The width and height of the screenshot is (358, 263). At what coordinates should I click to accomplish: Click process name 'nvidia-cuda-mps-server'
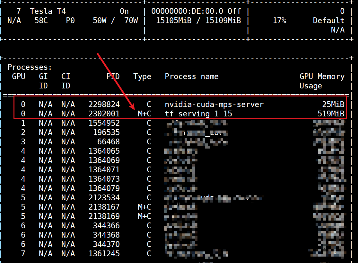point(214,104)
